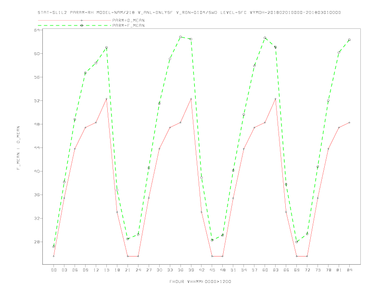Click y-axis tick label 36
This screenshot has width=381, height=294.
pos(37,195)
